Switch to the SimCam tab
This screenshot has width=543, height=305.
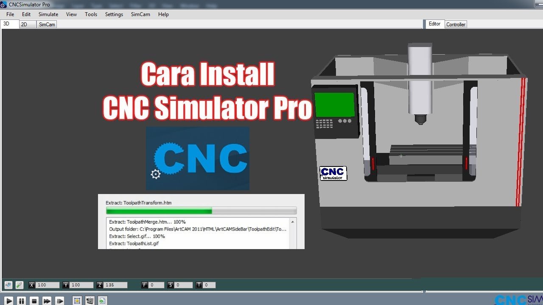point(47,25)
